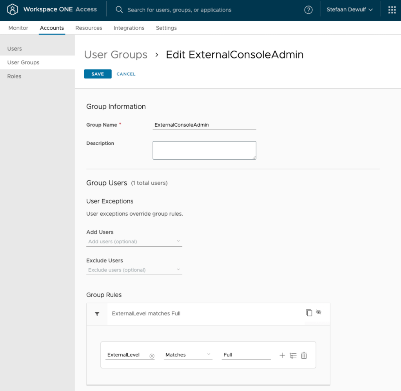The height and width of the screenshot is (391, 401).
Task: Switch to the Integrations tab
Action: 129,28
